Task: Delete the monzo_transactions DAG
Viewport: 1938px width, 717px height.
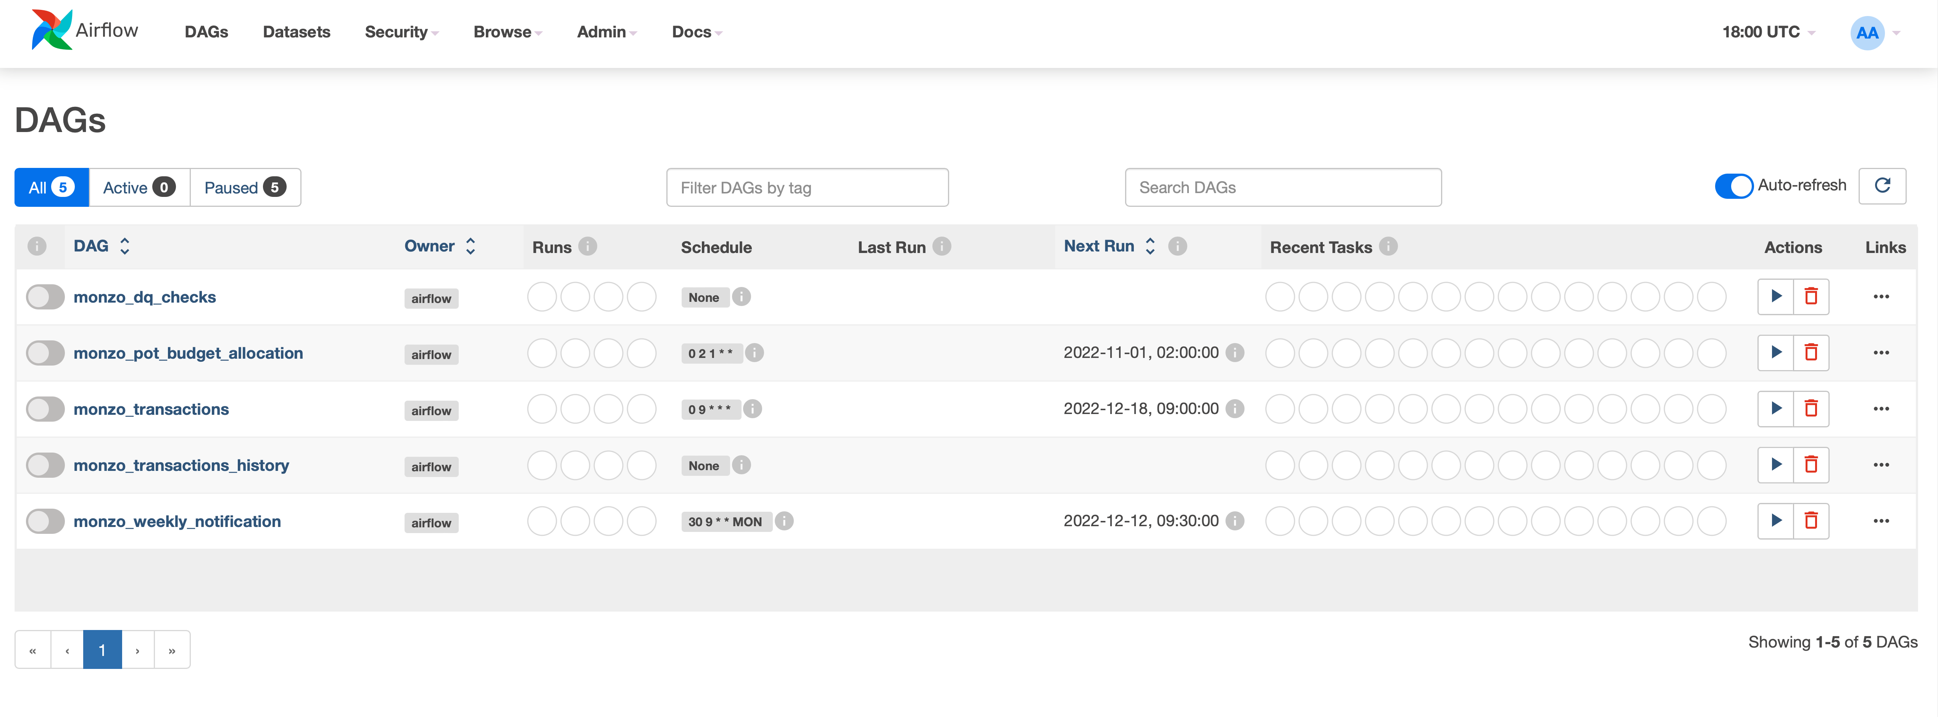Action: (x=1811, y=409)
